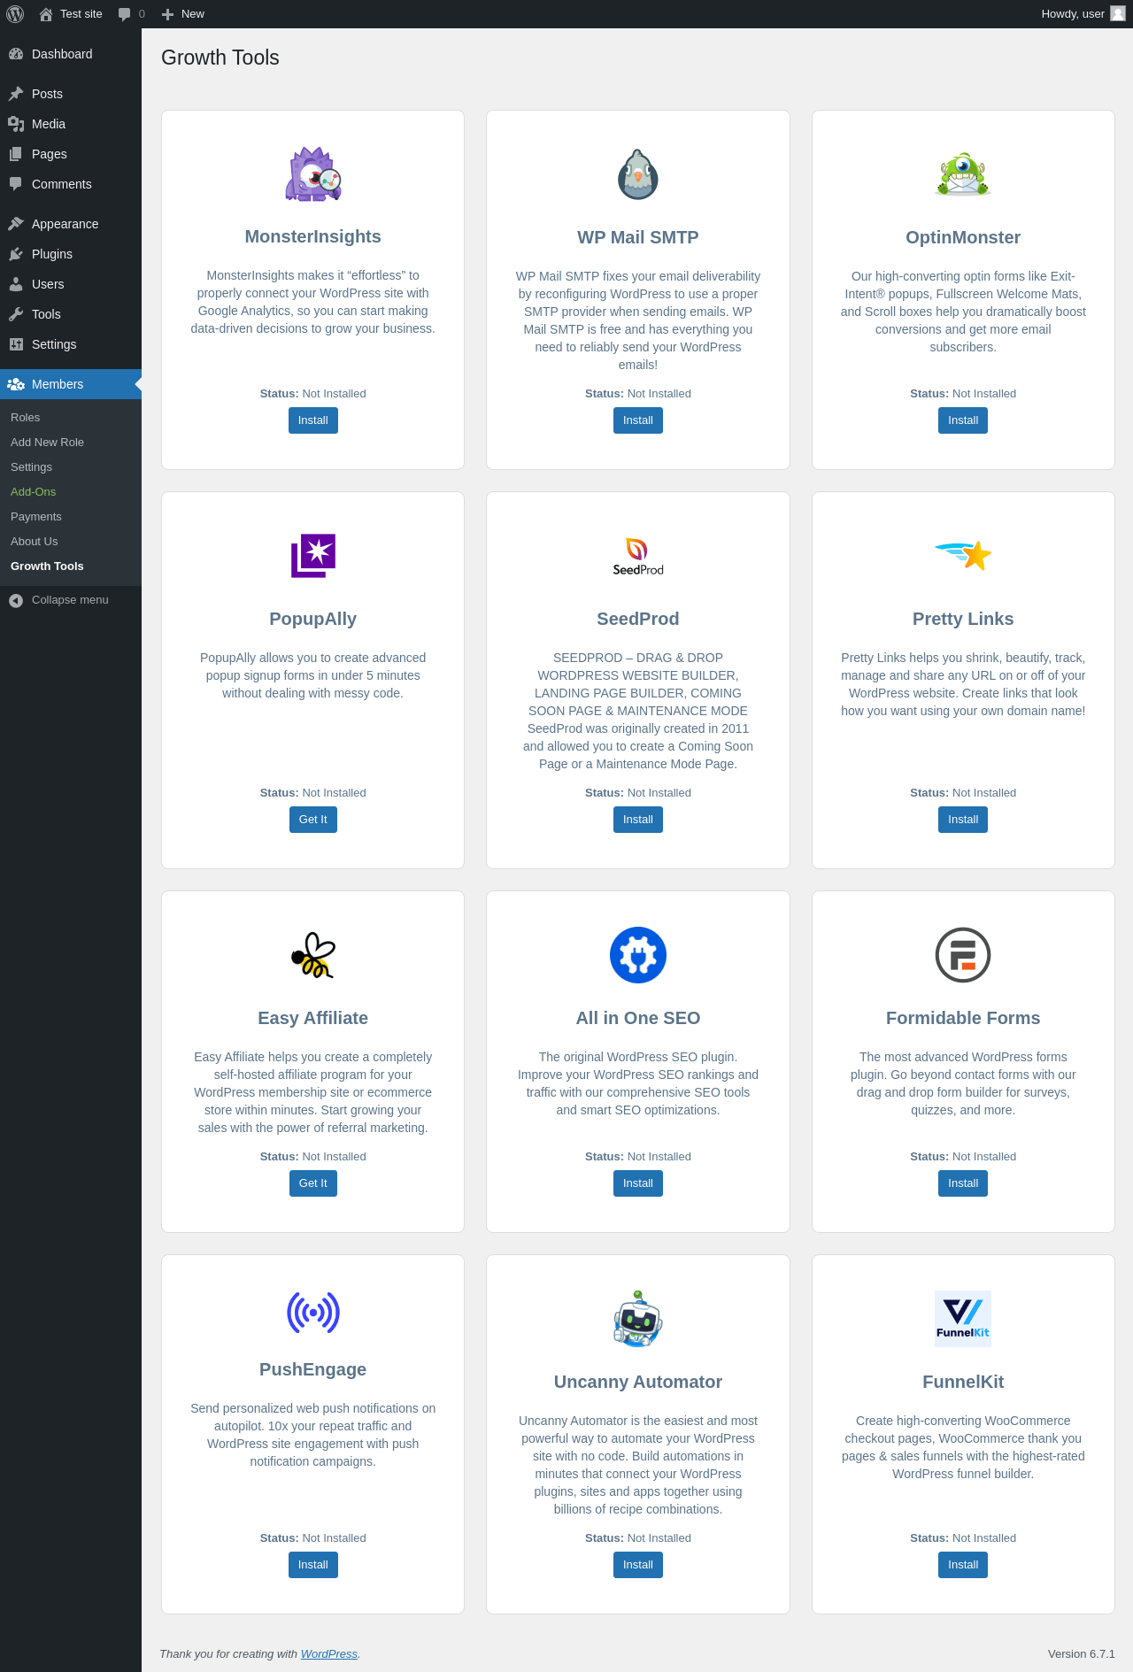
Task: Install the SeedProd plugin
Action: click(x=638, y=820)
